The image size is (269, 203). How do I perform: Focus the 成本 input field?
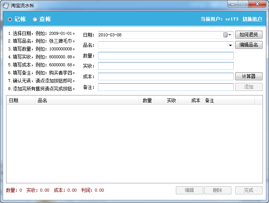pos(166,77)
